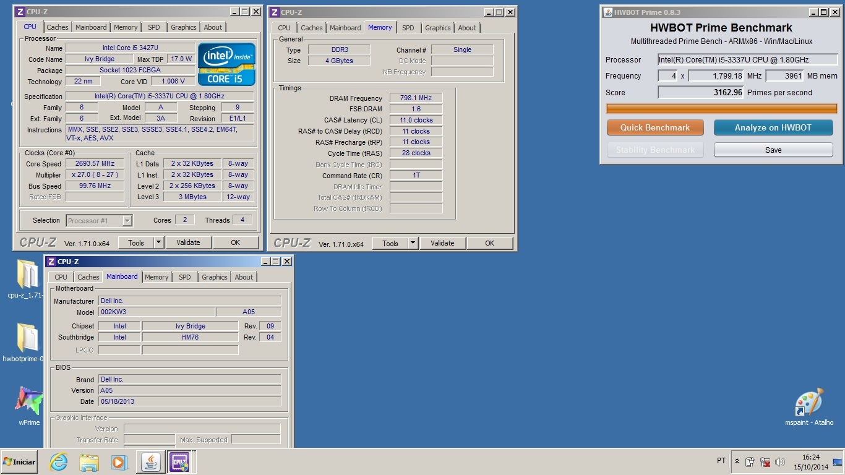Click CPU name Intel Core i5 3427U

[x=130, y=48]
